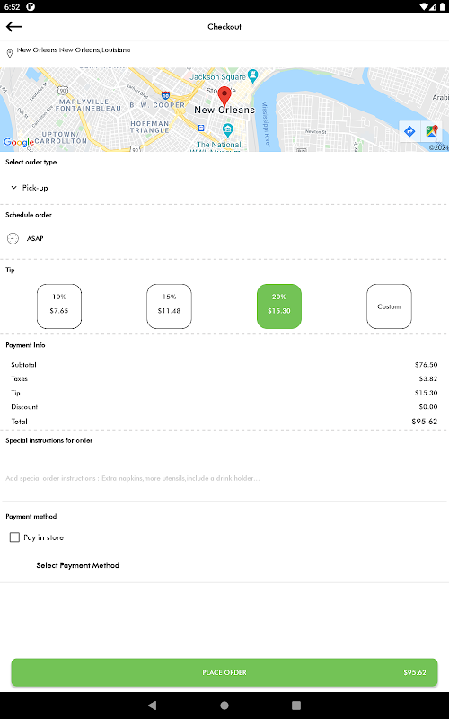Toggle the selected 20% tip option
The height and width of the screenshot is (719, 449).
click(x=279, y=306)
